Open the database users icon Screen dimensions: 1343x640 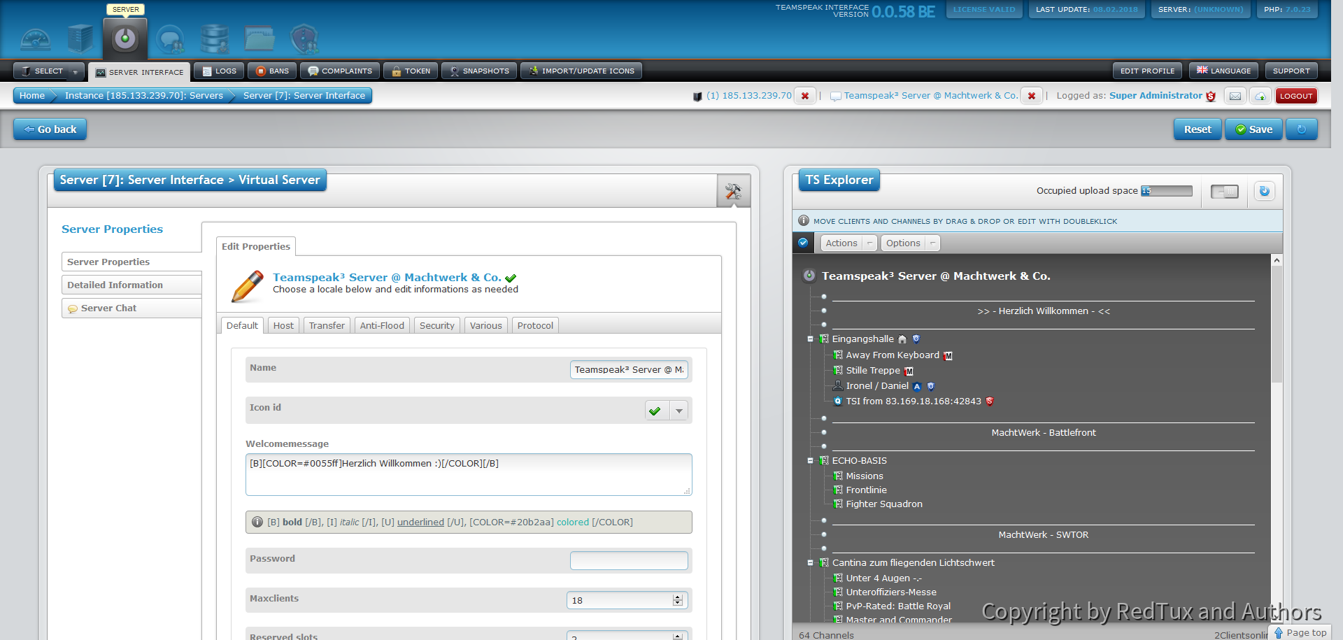[214, 40]
